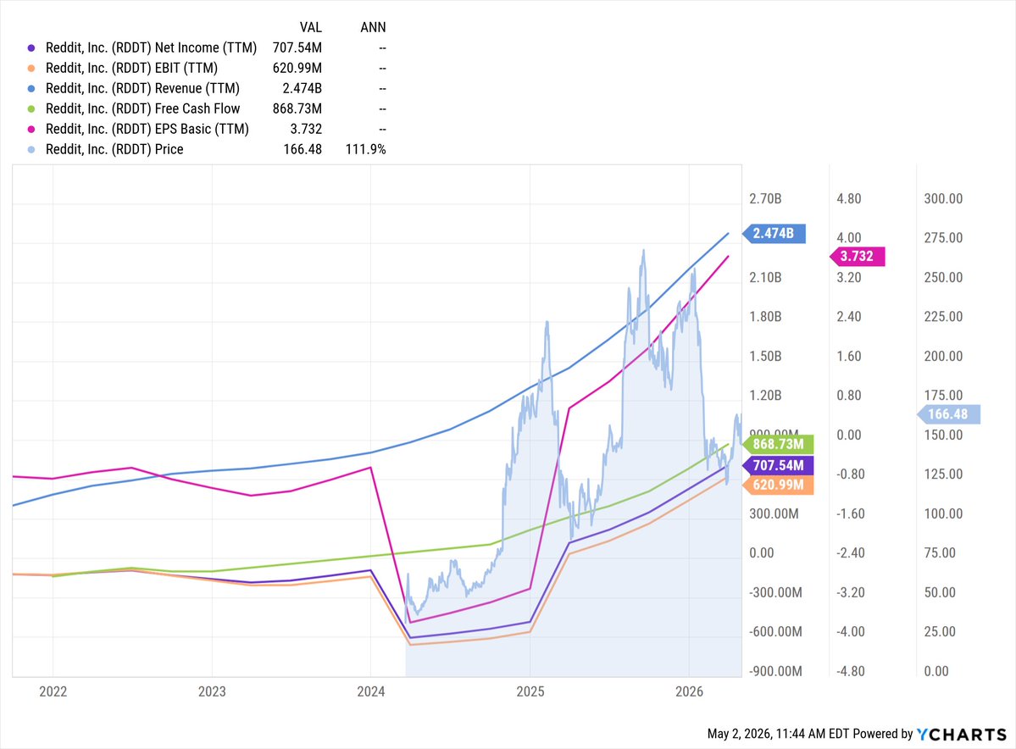Click the blue 2.474B revenue flag on chart
The width and height of the screenshot is (1016, 749).
pyautogui.click(x=774, y=233)
